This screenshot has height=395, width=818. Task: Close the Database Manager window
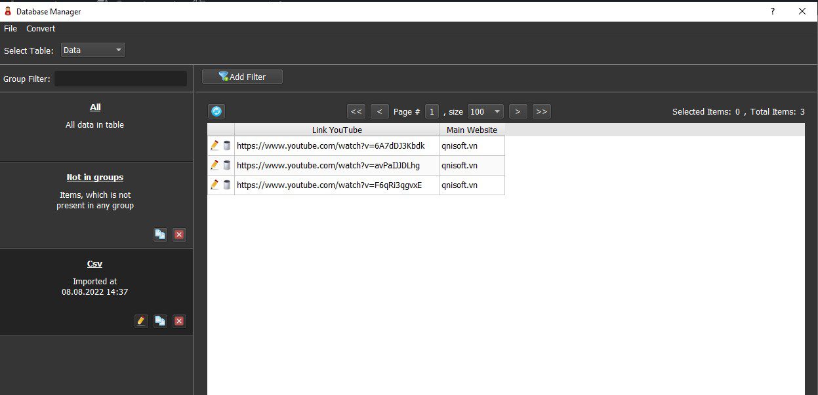(802, 11)
